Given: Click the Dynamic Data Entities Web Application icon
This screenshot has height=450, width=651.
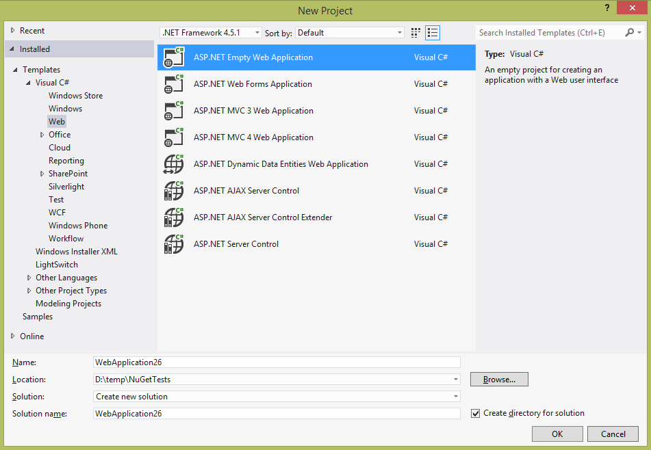Looking at the screenshot, I should click(x=174, y=164).
